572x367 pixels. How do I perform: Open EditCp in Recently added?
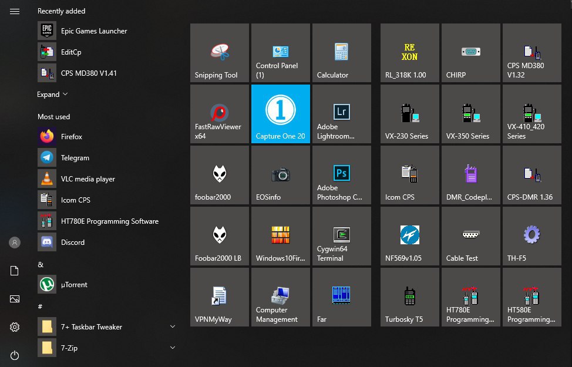108,52
